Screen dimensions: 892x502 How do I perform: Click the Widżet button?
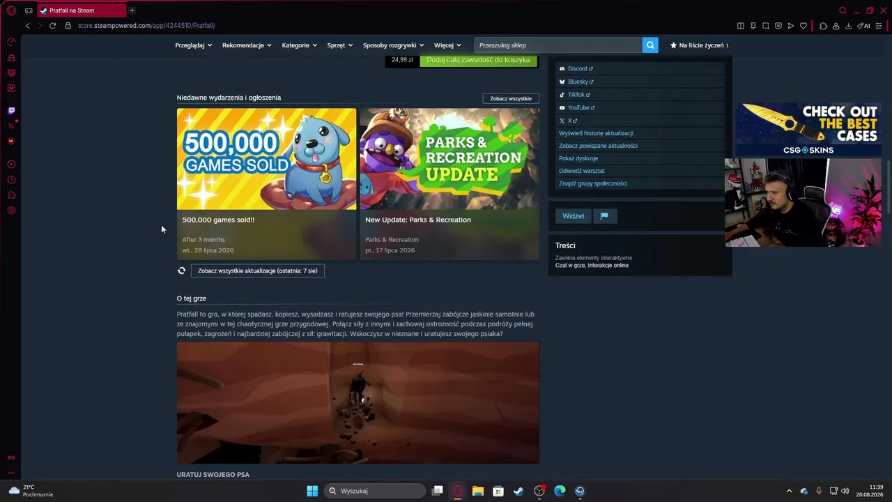(x=574, y=216)
